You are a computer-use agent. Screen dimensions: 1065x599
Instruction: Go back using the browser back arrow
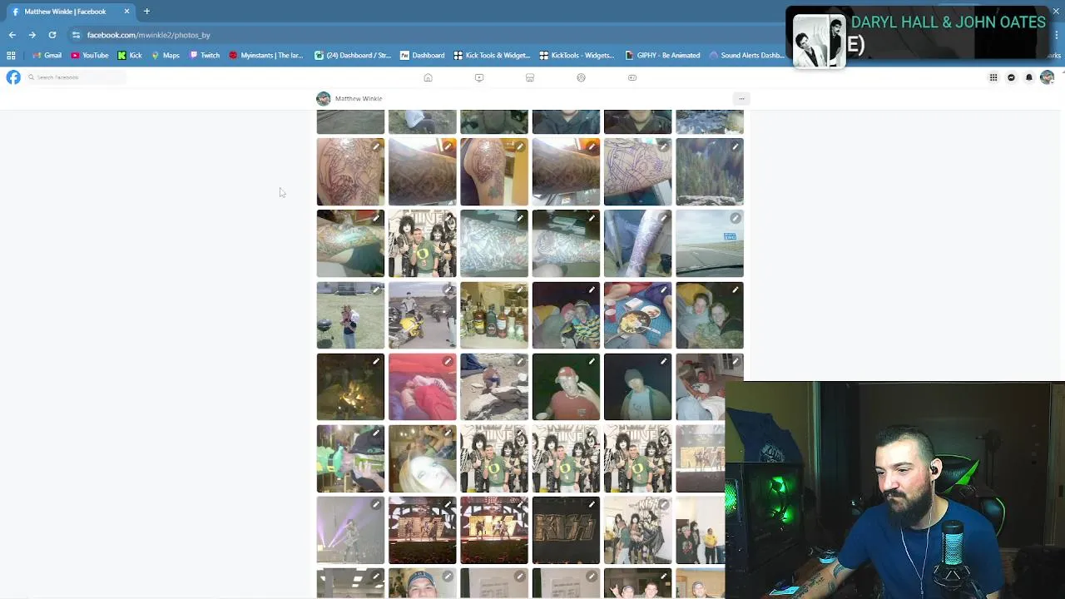(12, 35)
